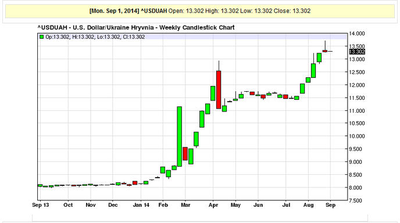
Task: Select the red early-March candle
Action: click(x=185, y=154)
